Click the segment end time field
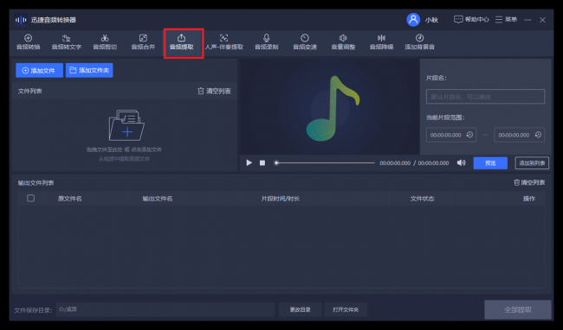 pos(519,135)
